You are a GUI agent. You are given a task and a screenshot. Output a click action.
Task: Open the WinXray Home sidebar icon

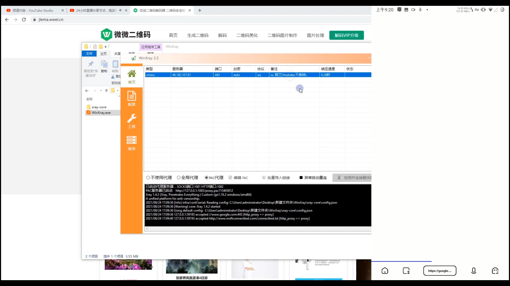coord(131,77)
